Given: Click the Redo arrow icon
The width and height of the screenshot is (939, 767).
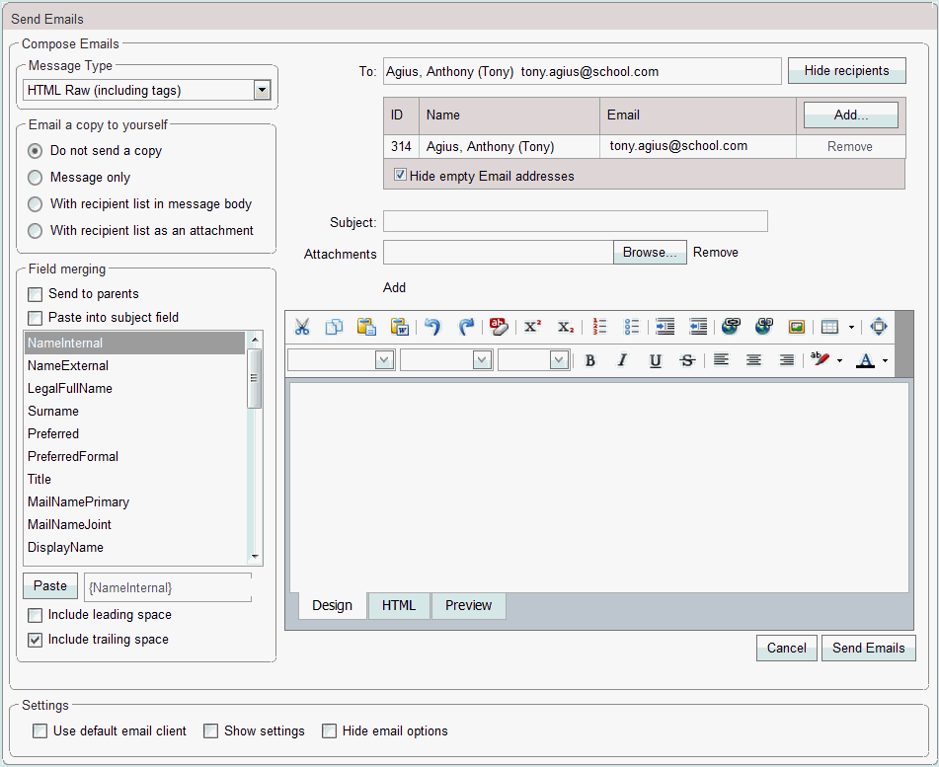Looking at the screenshot, I should point(465,327).
